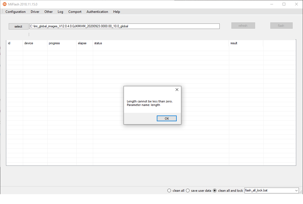Image resolution: width=303 pixels, height=204 pixels.
Task: Click the ROM path input field
Action: [124, 26]
